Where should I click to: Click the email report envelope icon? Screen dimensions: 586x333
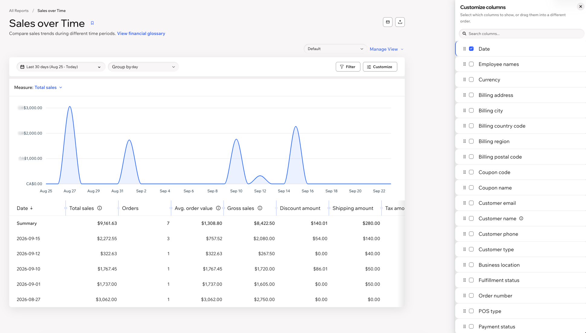pos(388,22)
